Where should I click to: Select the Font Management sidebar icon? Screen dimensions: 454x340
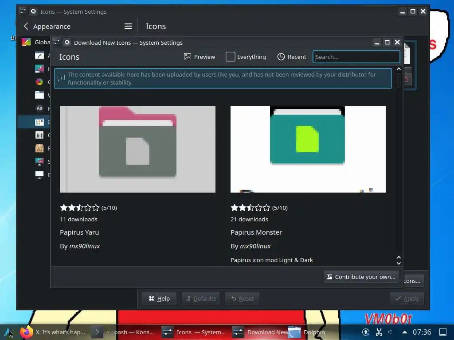[x=39, y=148]
